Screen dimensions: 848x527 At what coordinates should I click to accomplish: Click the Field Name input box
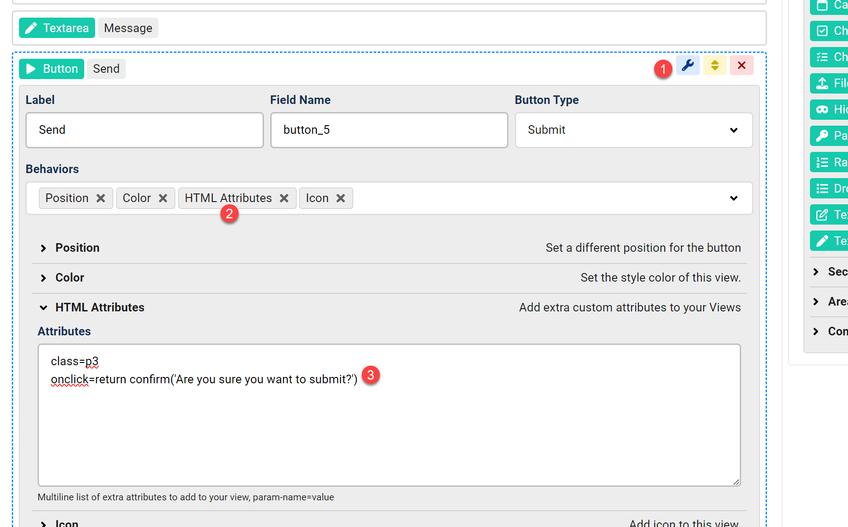pyautogui.click(x=389, y=130)
